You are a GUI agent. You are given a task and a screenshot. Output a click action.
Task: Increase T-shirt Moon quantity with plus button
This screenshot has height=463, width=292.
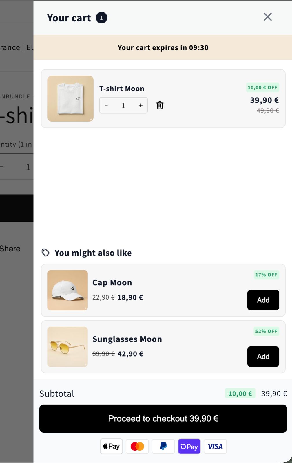point(140,105)
